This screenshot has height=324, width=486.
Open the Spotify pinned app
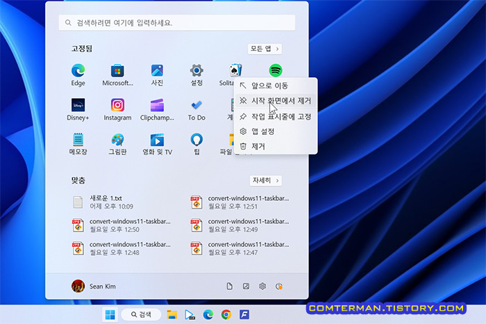pyautogui.click(x=276, y=70)
